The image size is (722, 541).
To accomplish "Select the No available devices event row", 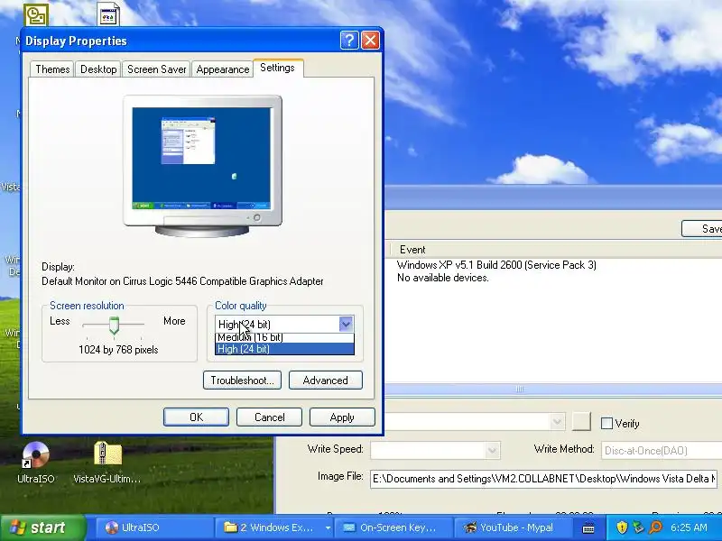I will [x=442, y=278].
